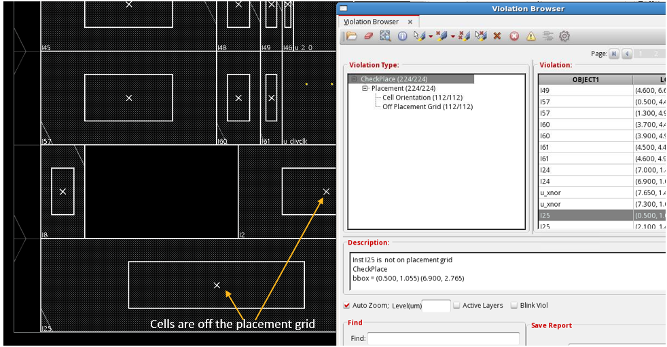Select the u_xnor row at location 7.300

(602, 204)
